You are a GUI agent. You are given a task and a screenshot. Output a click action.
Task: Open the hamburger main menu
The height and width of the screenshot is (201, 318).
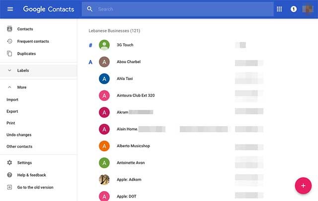[x=10, y=9]
